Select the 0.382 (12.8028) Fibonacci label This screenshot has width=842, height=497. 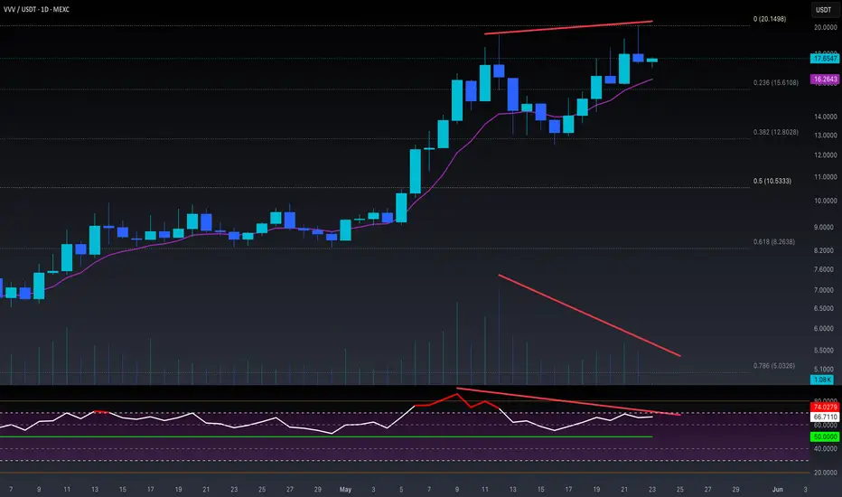tap(776, 132)
